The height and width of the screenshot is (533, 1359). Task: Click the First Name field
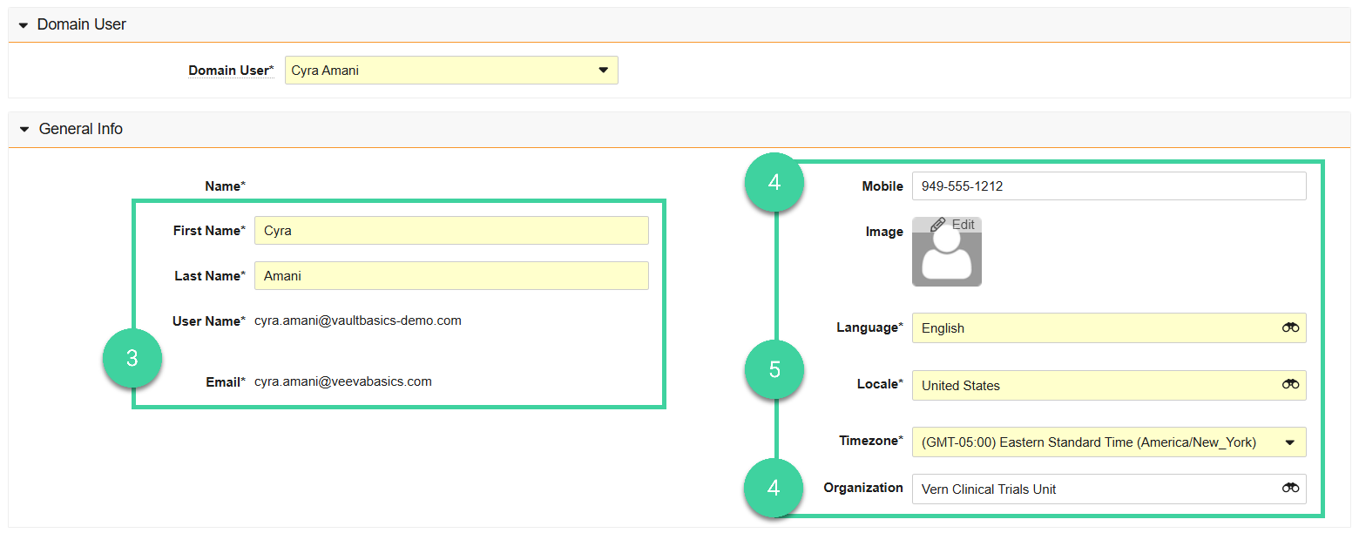click(x=451, y=231)
